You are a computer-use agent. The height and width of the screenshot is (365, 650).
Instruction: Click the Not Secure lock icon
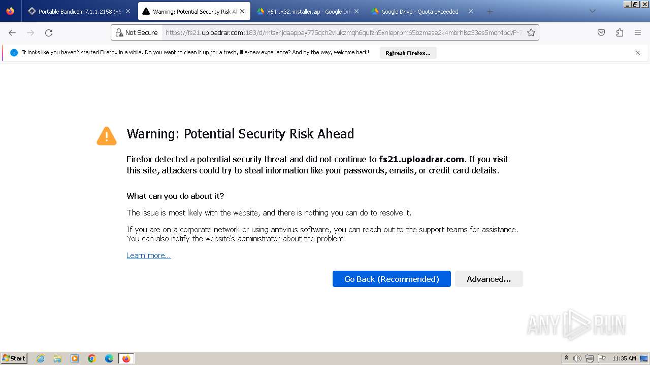point(119,33)
